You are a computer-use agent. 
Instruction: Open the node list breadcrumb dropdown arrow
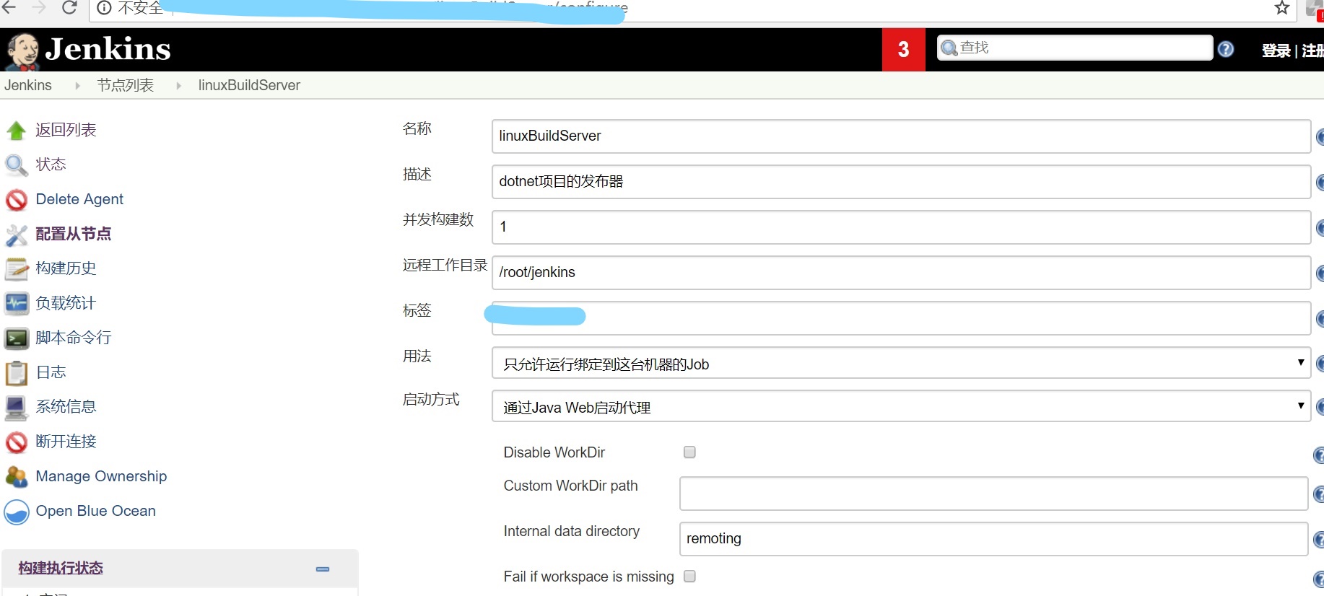click(178, 85)
